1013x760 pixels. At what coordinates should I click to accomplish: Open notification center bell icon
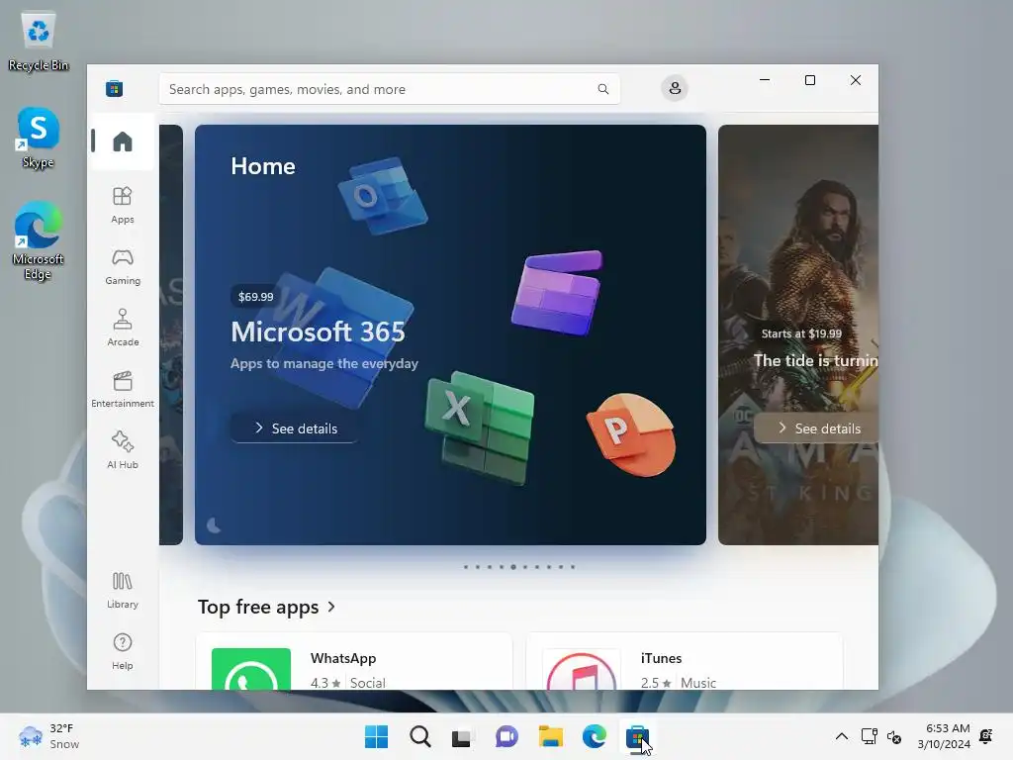(986, 736)
